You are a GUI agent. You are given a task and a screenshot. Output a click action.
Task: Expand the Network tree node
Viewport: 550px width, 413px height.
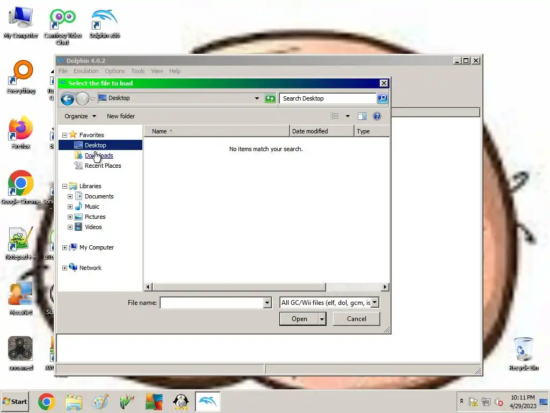(x=64, y=268)
